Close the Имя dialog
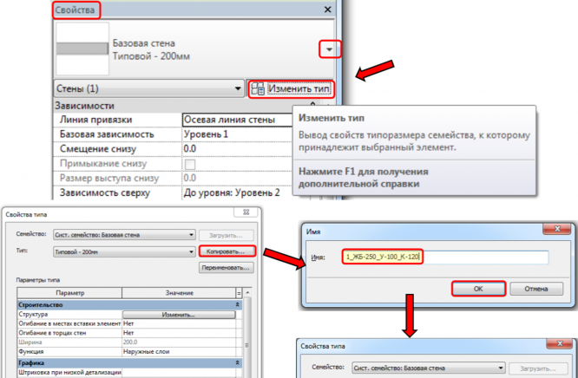 (557, 230)
